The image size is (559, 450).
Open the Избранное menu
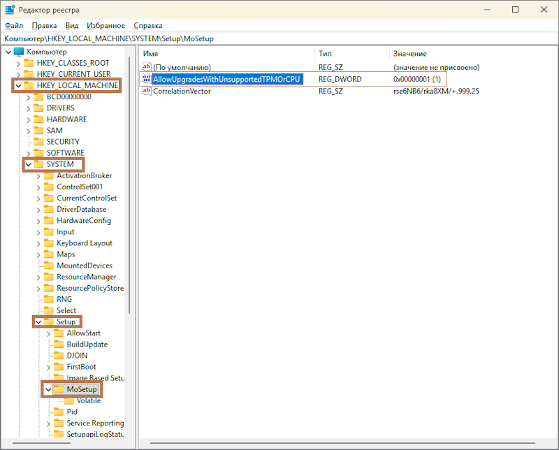point(106,25)
